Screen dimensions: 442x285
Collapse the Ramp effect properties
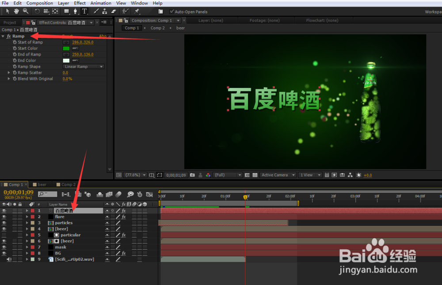pos(3,36)
